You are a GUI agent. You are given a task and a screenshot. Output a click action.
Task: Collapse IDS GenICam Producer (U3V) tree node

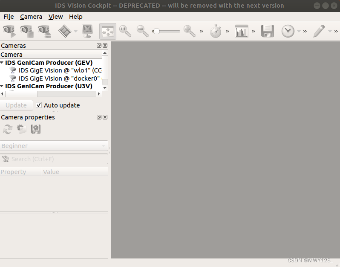2,86
